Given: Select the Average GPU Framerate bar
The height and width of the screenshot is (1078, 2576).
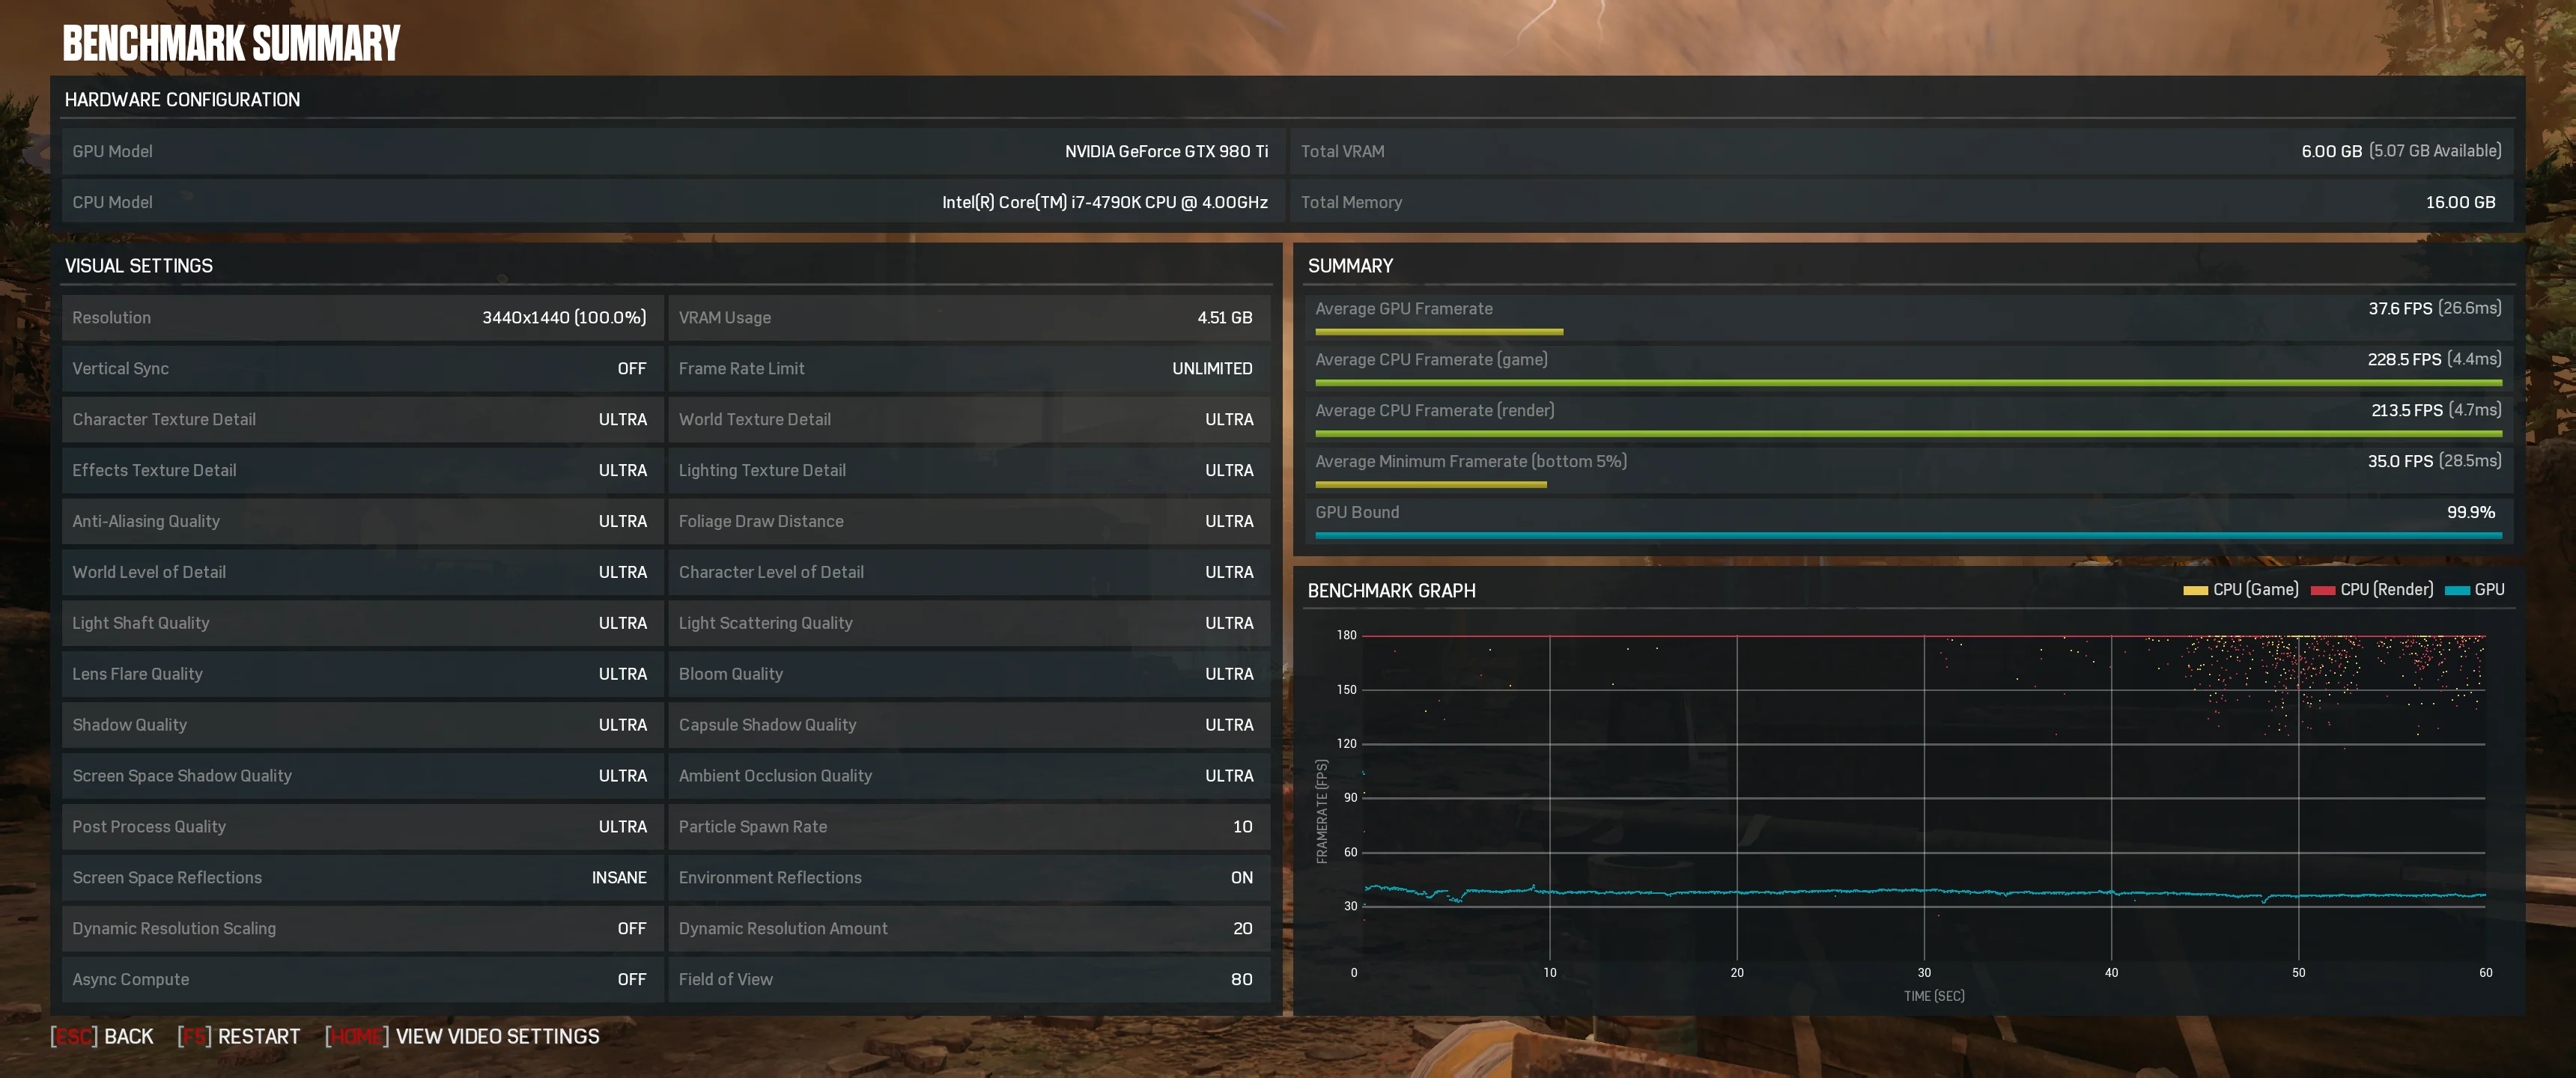Looking at the screenshot, I should (x=1439, y=332).
